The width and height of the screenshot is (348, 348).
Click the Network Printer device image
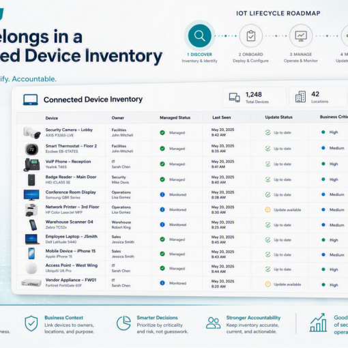[x=31, y=210]
